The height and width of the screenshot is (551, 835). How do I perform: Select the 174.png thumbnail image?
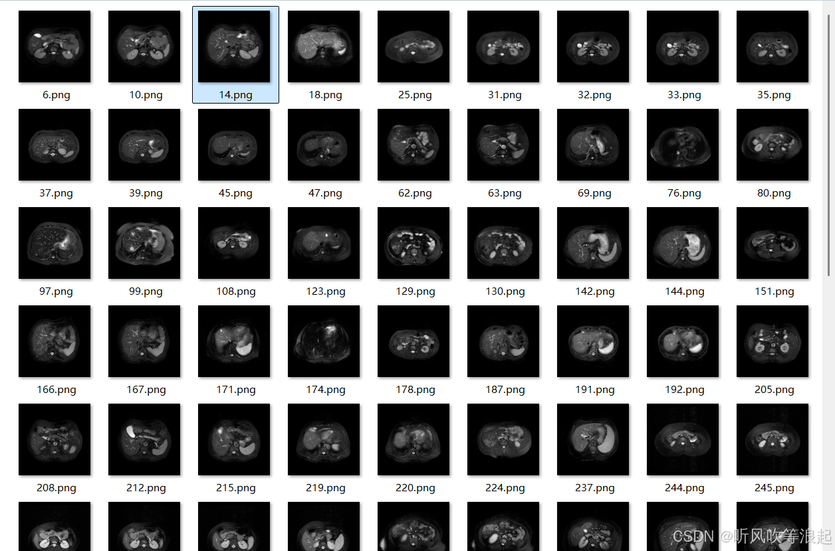pos(324,341)
